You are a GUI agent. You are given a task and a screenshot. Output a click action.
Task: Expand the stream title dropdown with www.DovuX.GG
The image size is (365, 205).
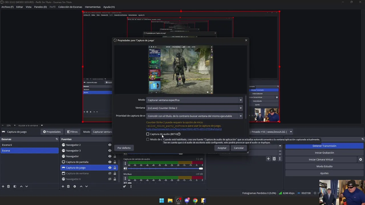tap(291, 132)
